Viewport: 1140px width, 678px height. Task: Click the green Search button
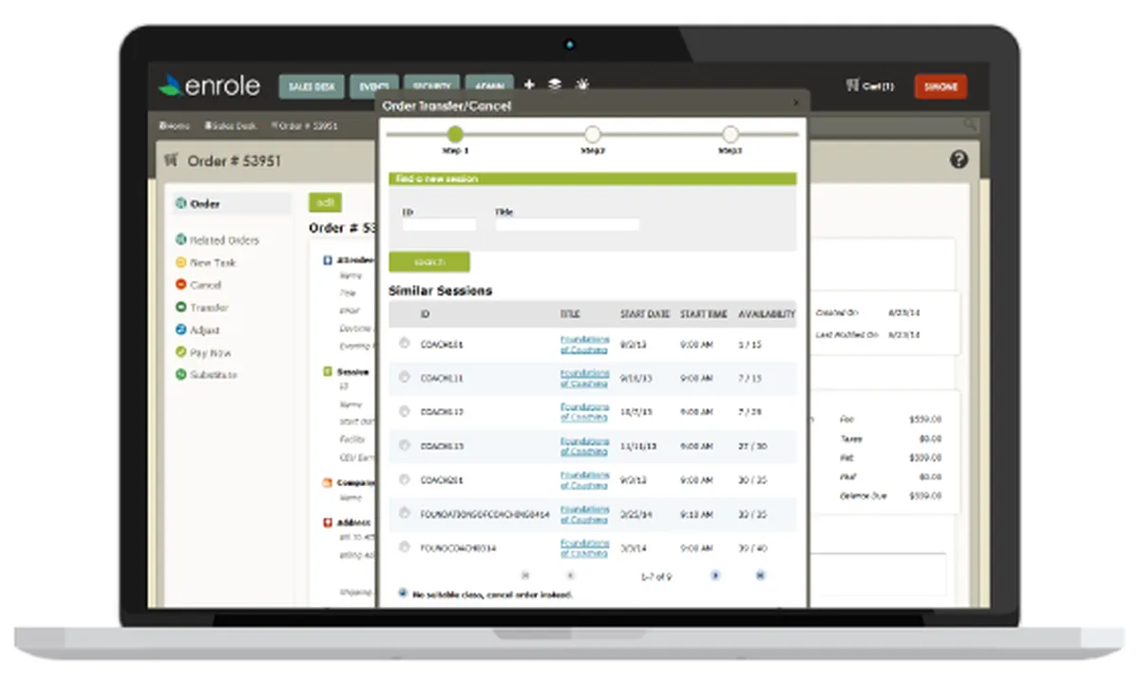pos(428,262)
